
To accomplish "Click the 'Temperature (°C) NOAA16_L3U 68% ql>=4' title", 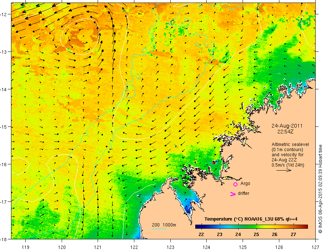I will [x=251, y=219].
